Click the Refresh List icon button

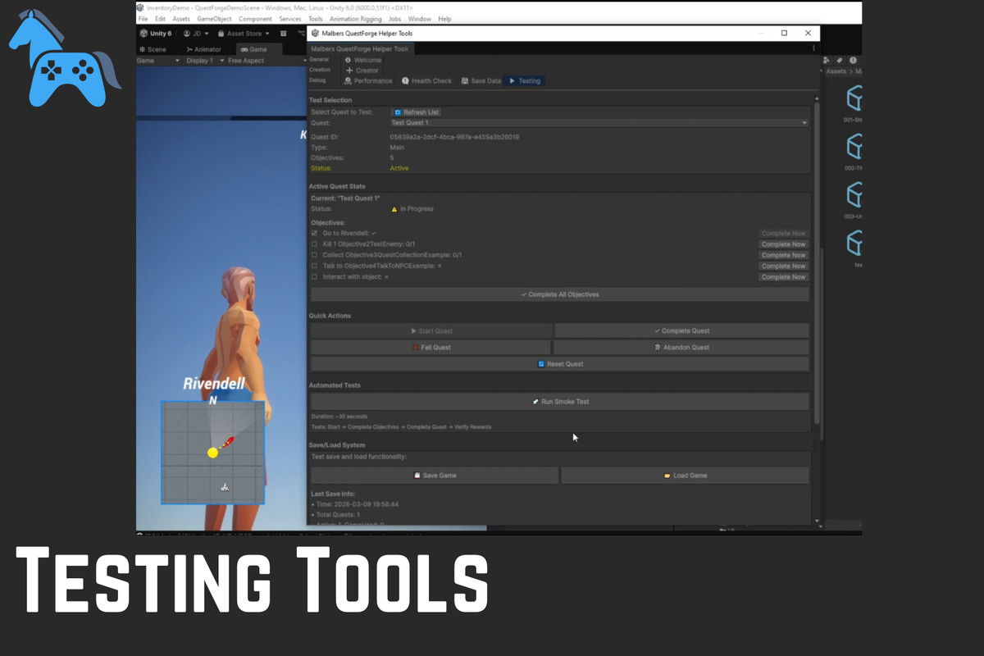pyautogui.click(x=398, y=112)
